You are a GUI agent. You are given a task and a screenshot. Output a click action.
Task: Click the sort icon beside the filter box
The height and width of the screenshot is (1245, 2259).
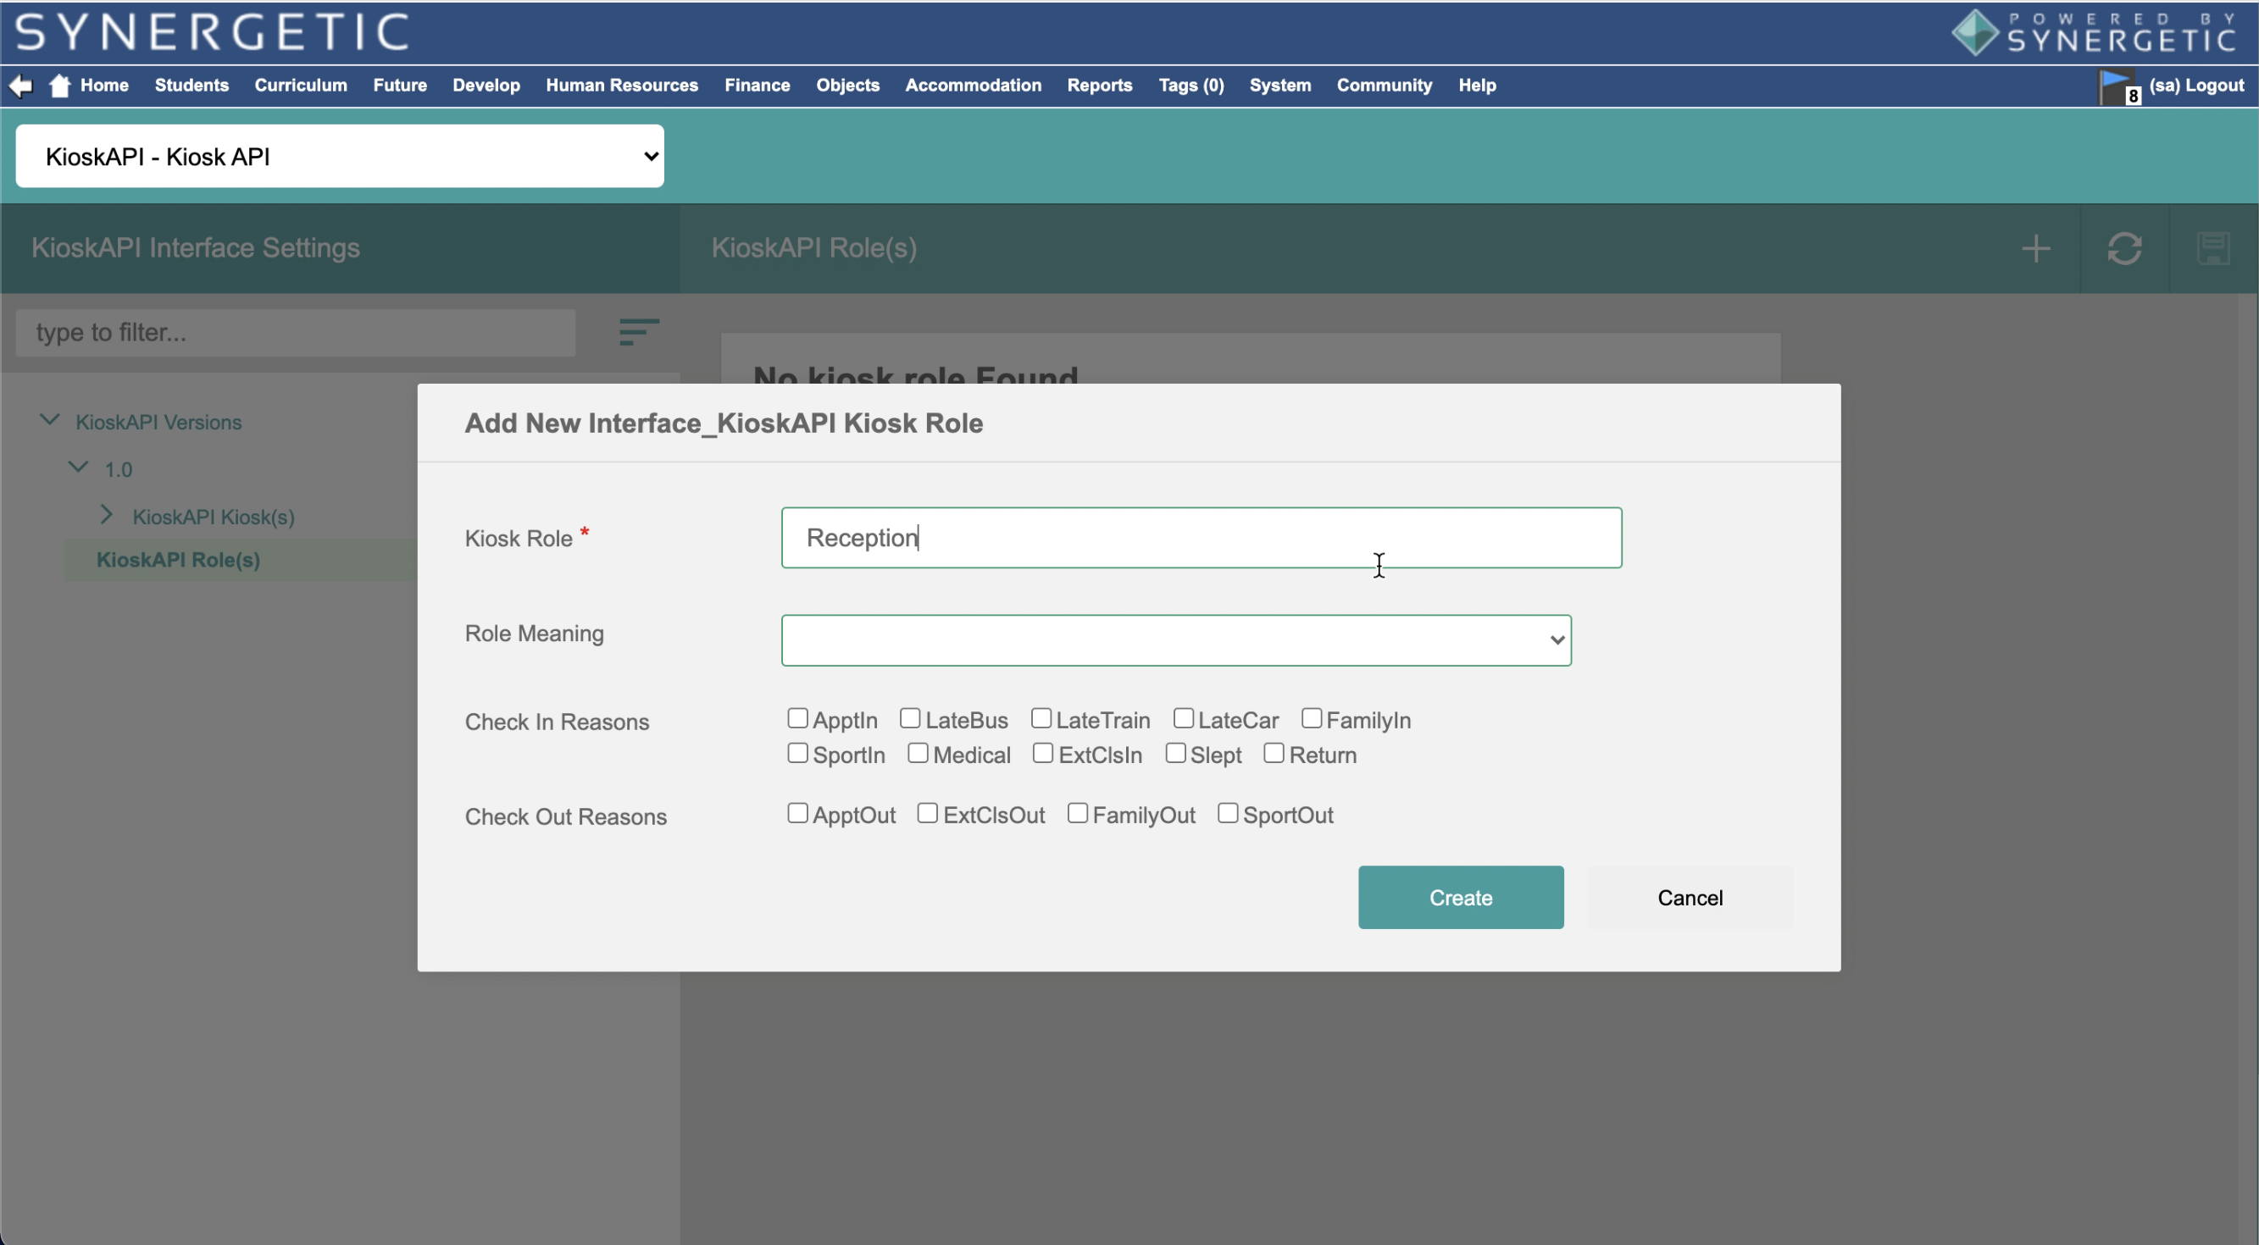point(638,331)
